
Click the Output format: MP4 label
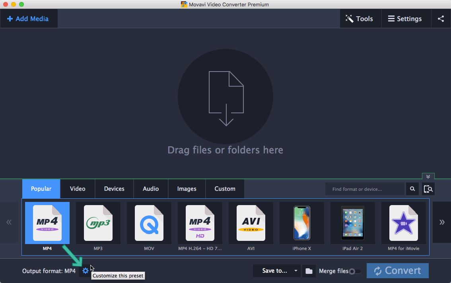click(49, 271)
